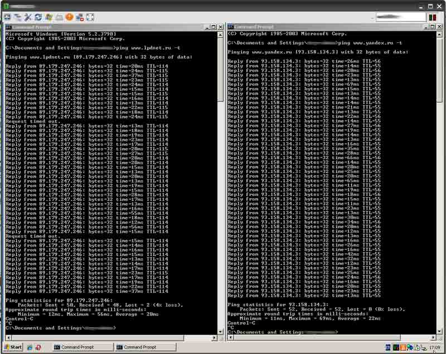Click the up scroll arrow in the left Command Prompt

point(220,35)
